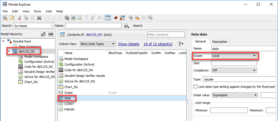Viewport: 278px width, 121px height.
Task: Toggle the column view table icon
Action: (108, 18)
